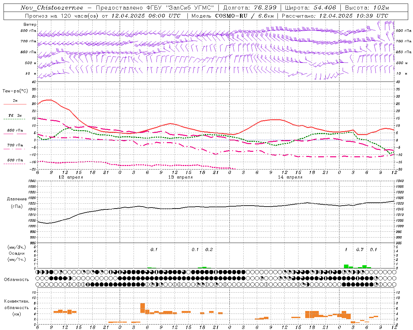Click the '0.7' precipitation value
The image size is (413, 330).
click(360, 250)
